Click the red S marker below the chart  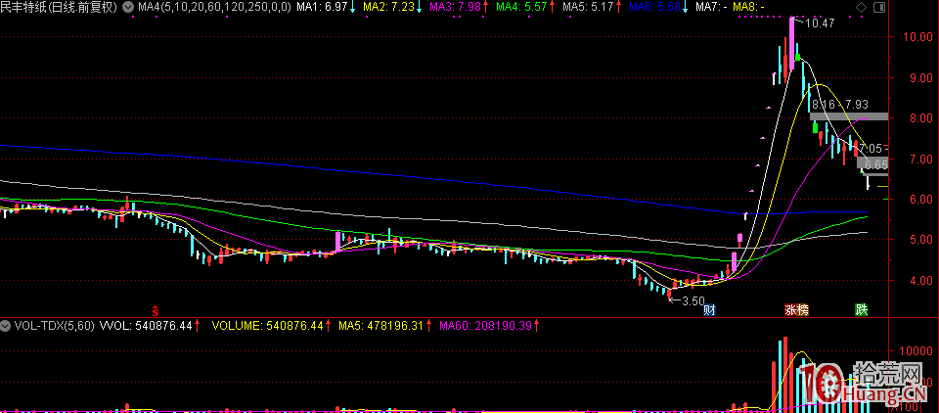click(x=155, y=310)
